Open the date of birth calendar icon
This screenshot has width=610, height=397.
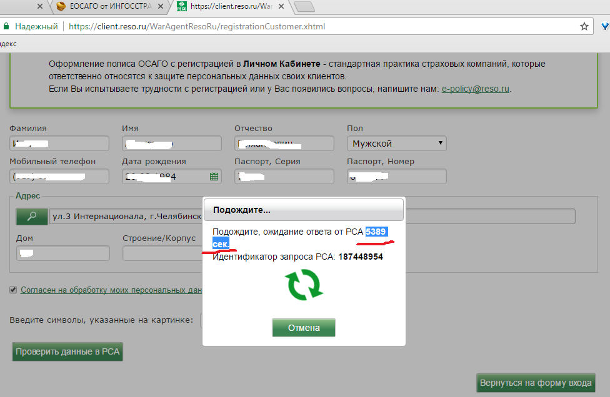[214, 177]
